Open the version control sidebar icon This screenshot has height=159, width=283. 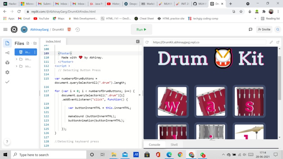[x=7, y=53]
